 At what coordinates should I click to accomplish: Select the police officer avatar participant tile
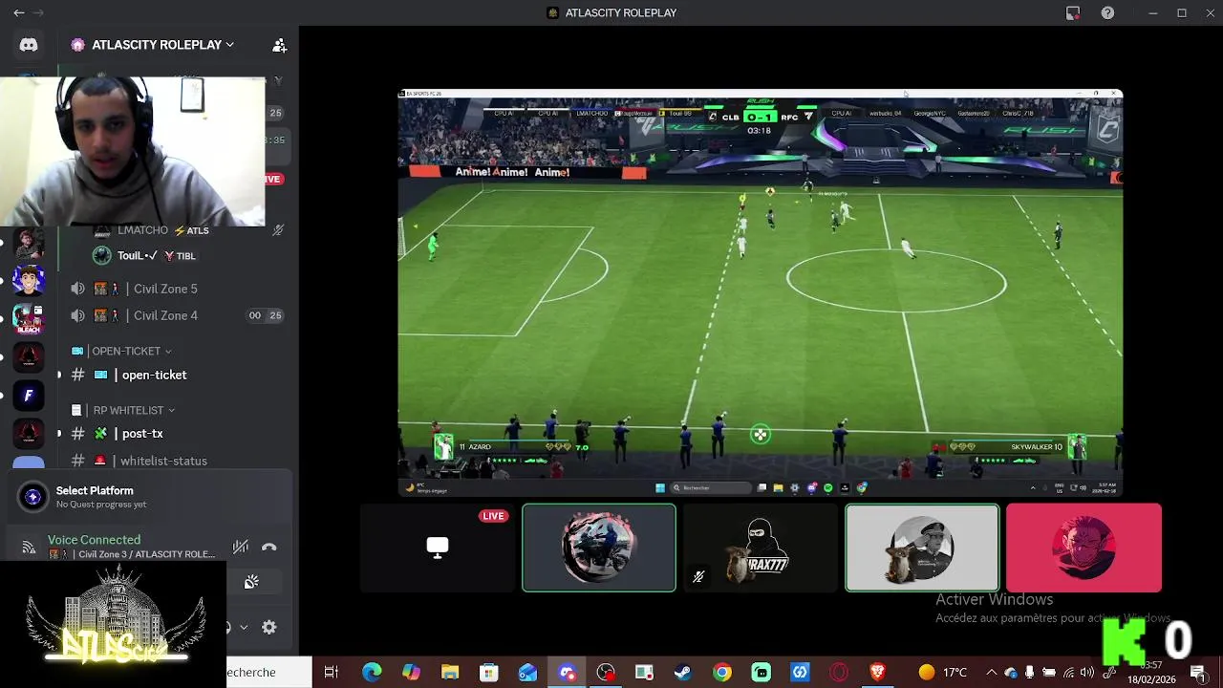point(922,548)
